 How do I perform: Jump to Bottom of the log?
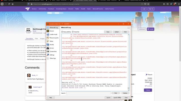click(125, 93)
